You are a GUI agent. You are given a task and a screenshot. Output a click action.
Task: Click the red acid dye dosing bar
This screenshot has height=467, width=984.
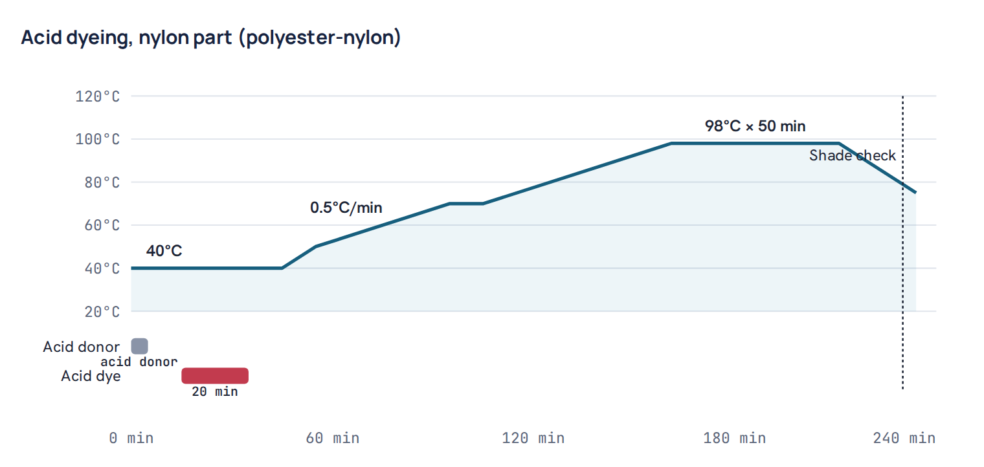point(215,376)
